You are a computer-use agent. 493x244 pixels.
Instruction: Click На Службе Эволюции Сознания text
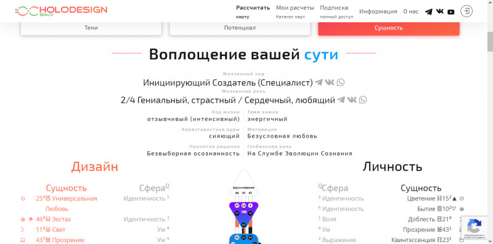point(299,154)
